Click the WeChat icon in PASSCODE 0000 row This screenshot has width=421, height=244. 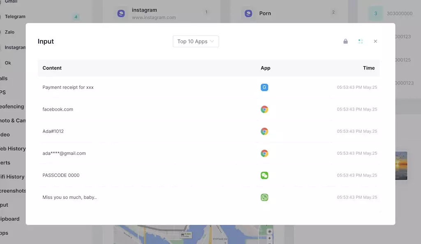(264, 175)
